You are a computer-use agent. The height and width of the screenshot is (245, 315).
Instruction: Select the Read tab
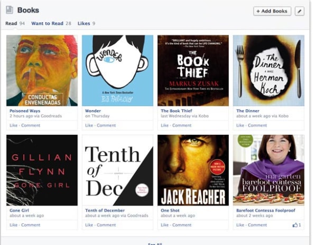pos(11,23)
